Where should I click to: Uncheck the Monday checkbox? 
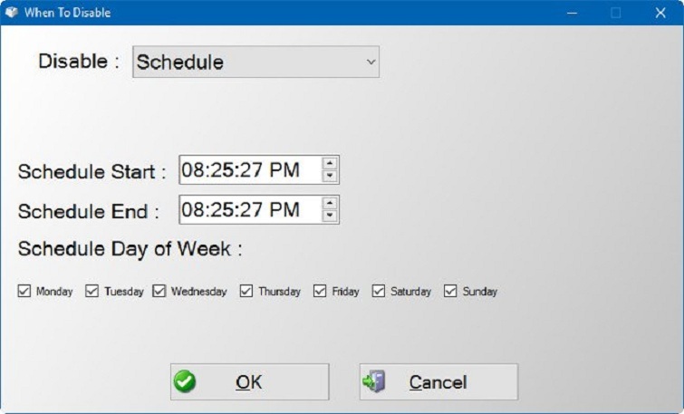[x=24, y=292]
